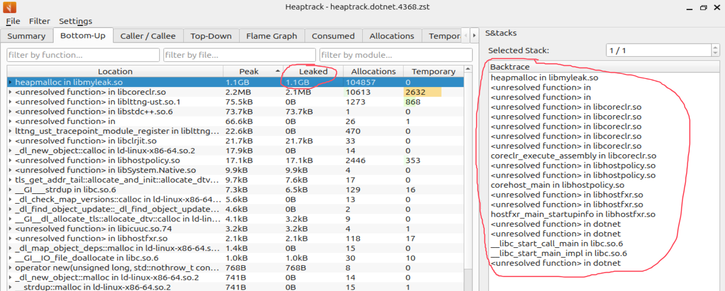This screenshot has width=725, height=291.
Task: Increment the Selected Stack spinner
Action: click(x=715, y=47)
